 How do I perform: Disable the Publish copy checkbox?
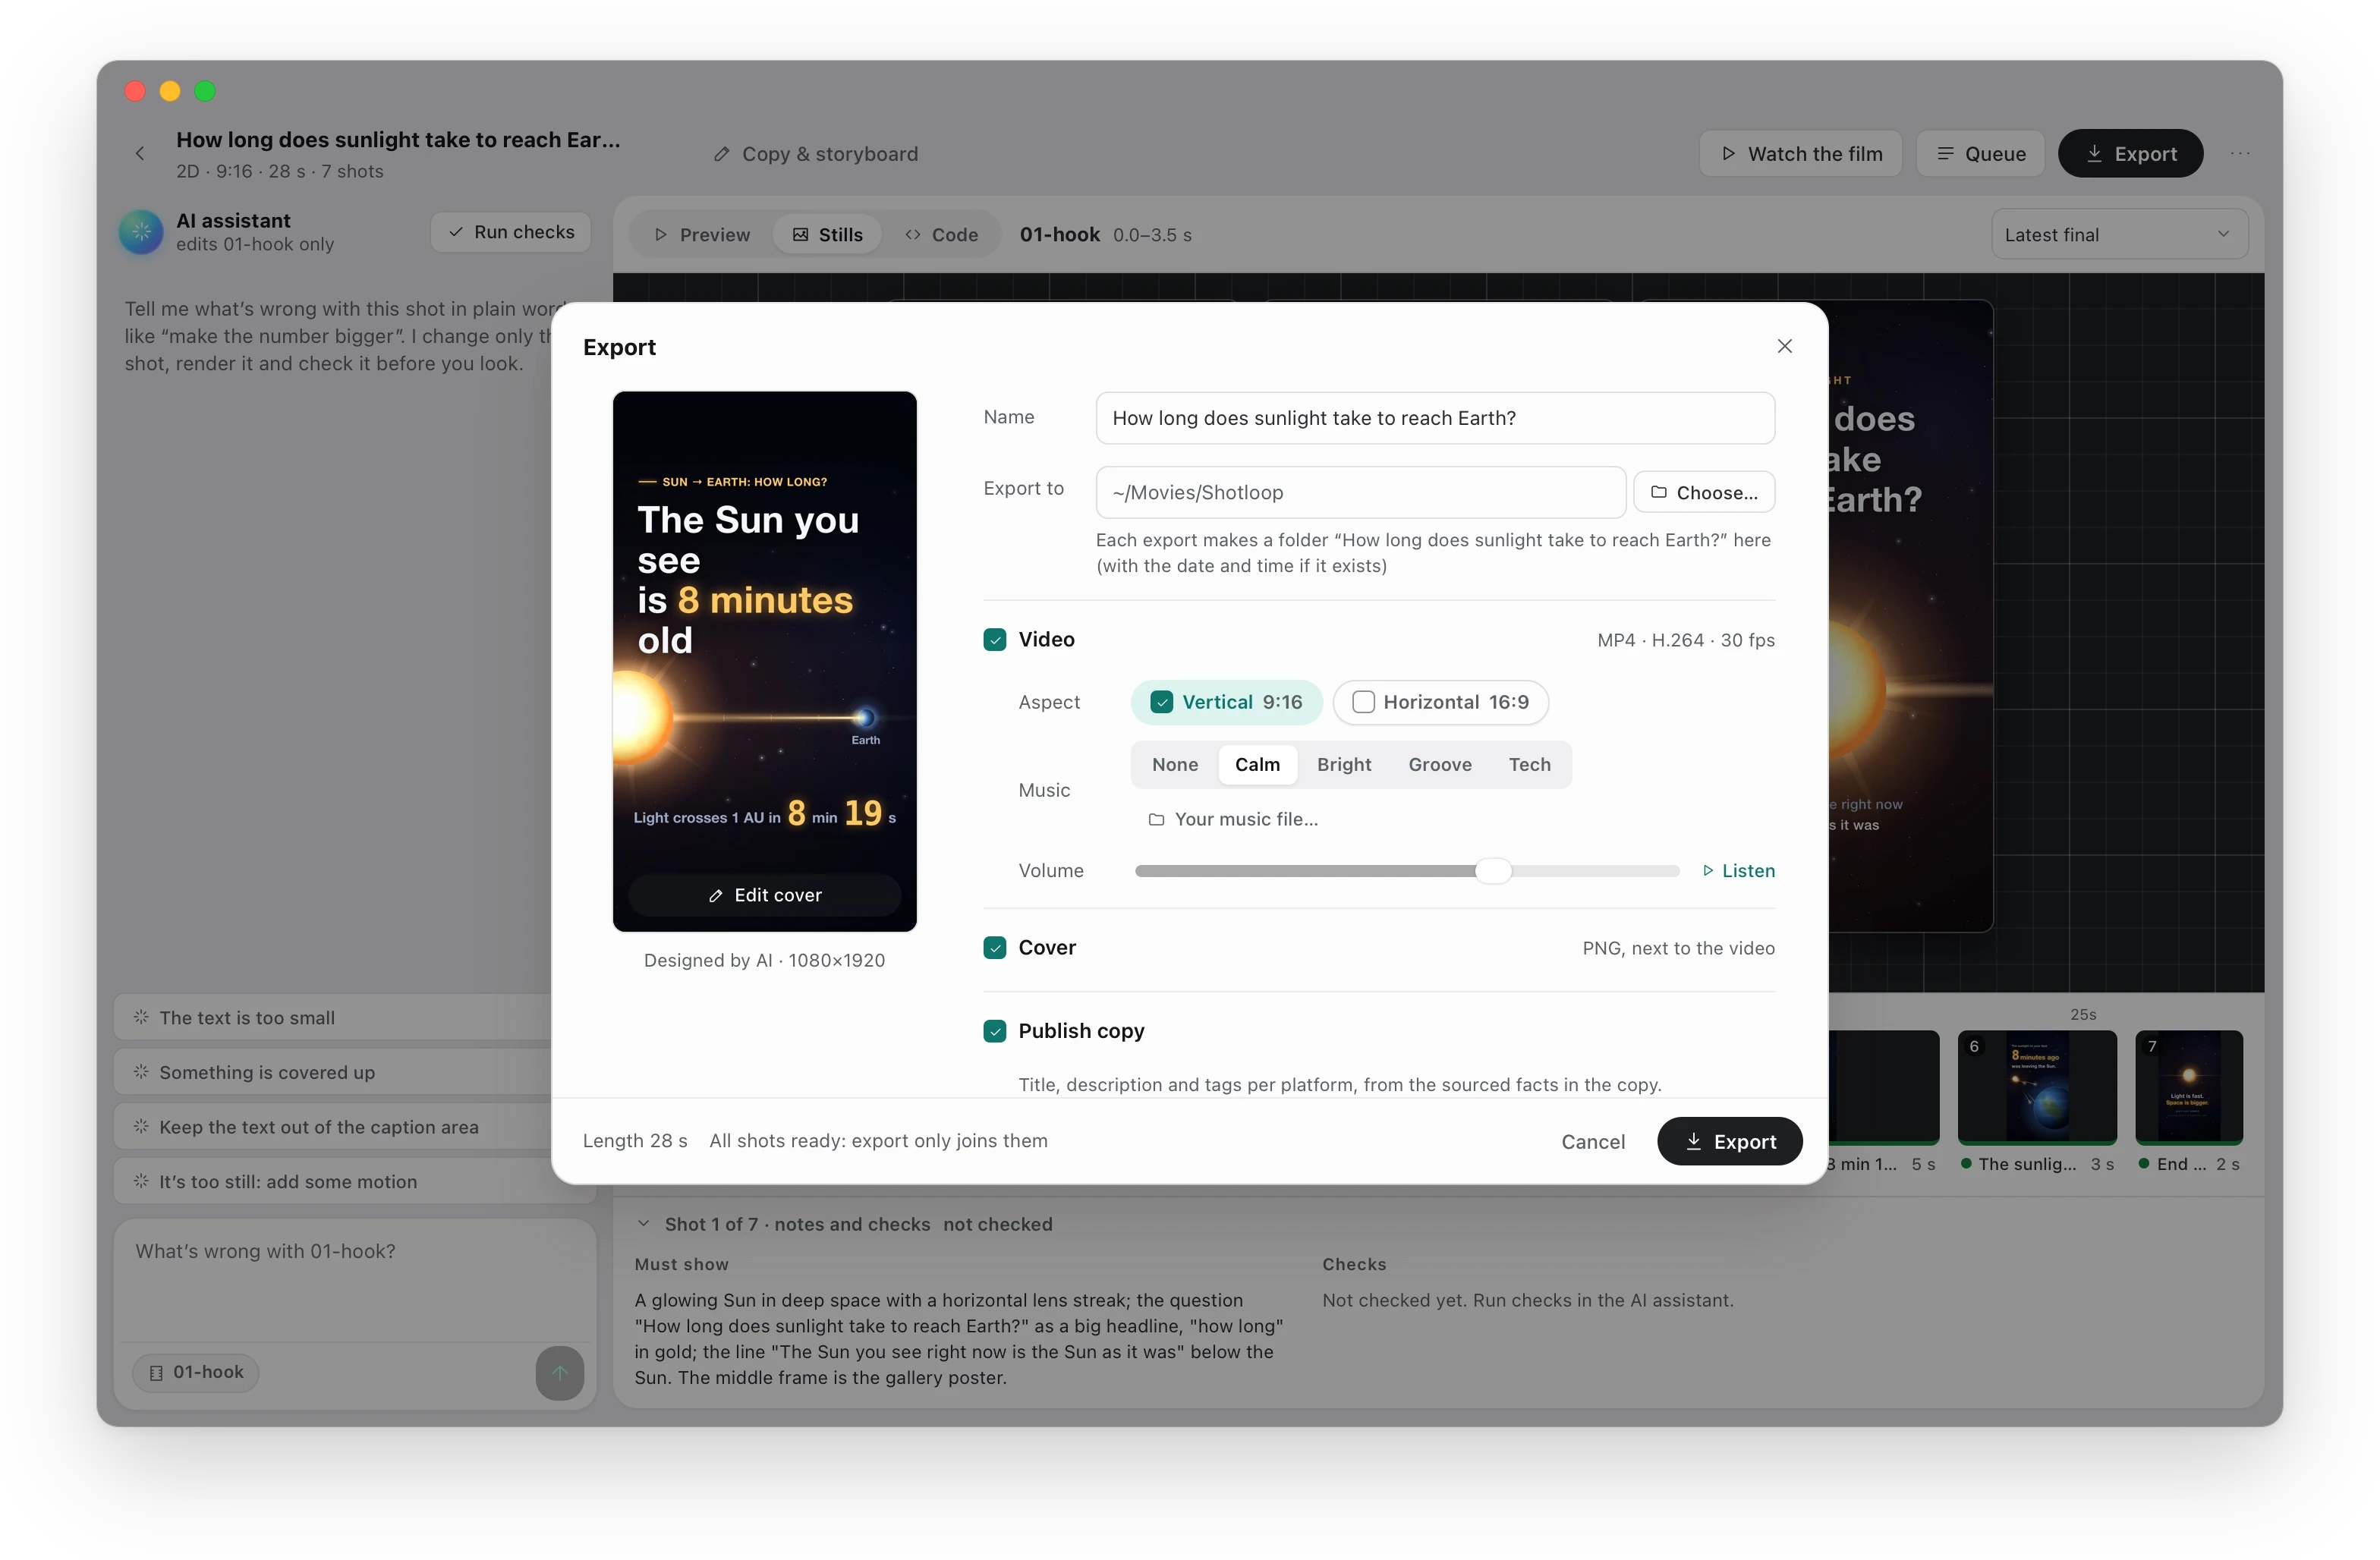pos(994,1031)
